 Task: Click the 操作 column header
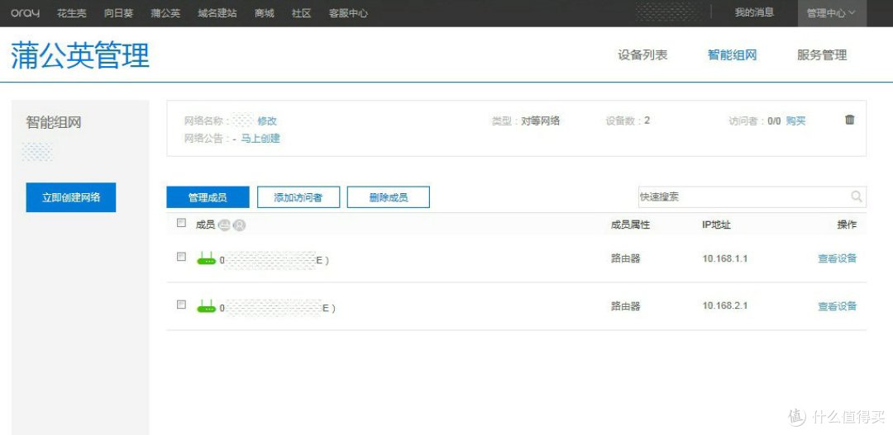(x=847, y=225)
